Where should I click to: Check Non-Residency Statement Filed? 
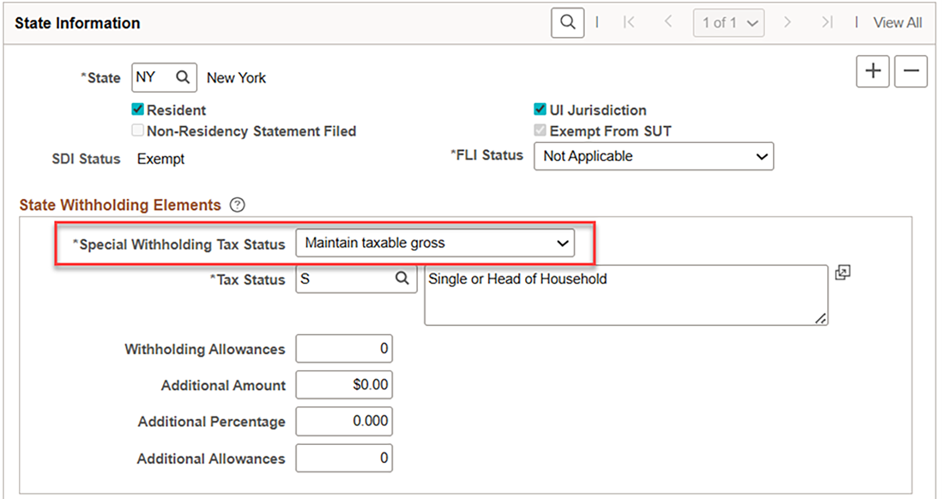point(137,130)
